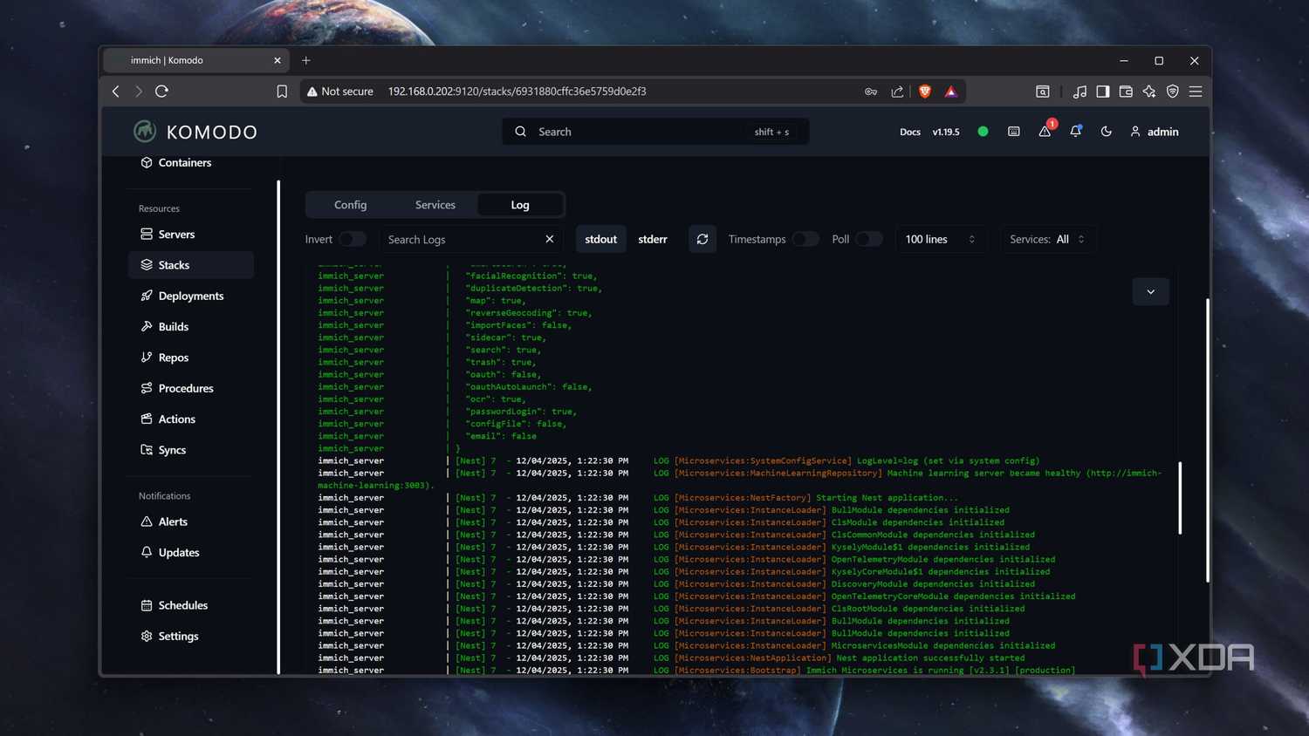1309x736 pixels.
Task: Turn on the Poll switch
Action: [x=868, y=239]
